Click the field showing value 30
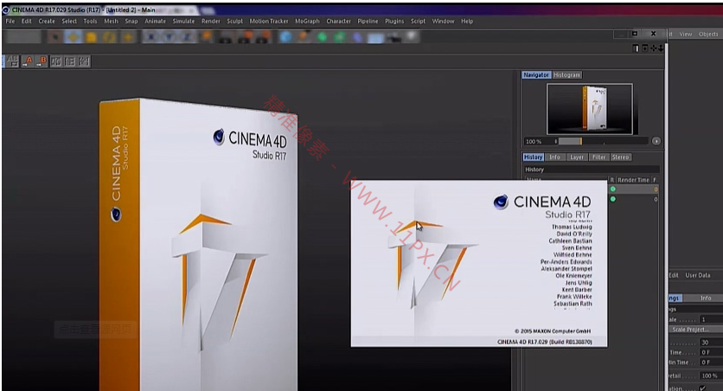 711,343
